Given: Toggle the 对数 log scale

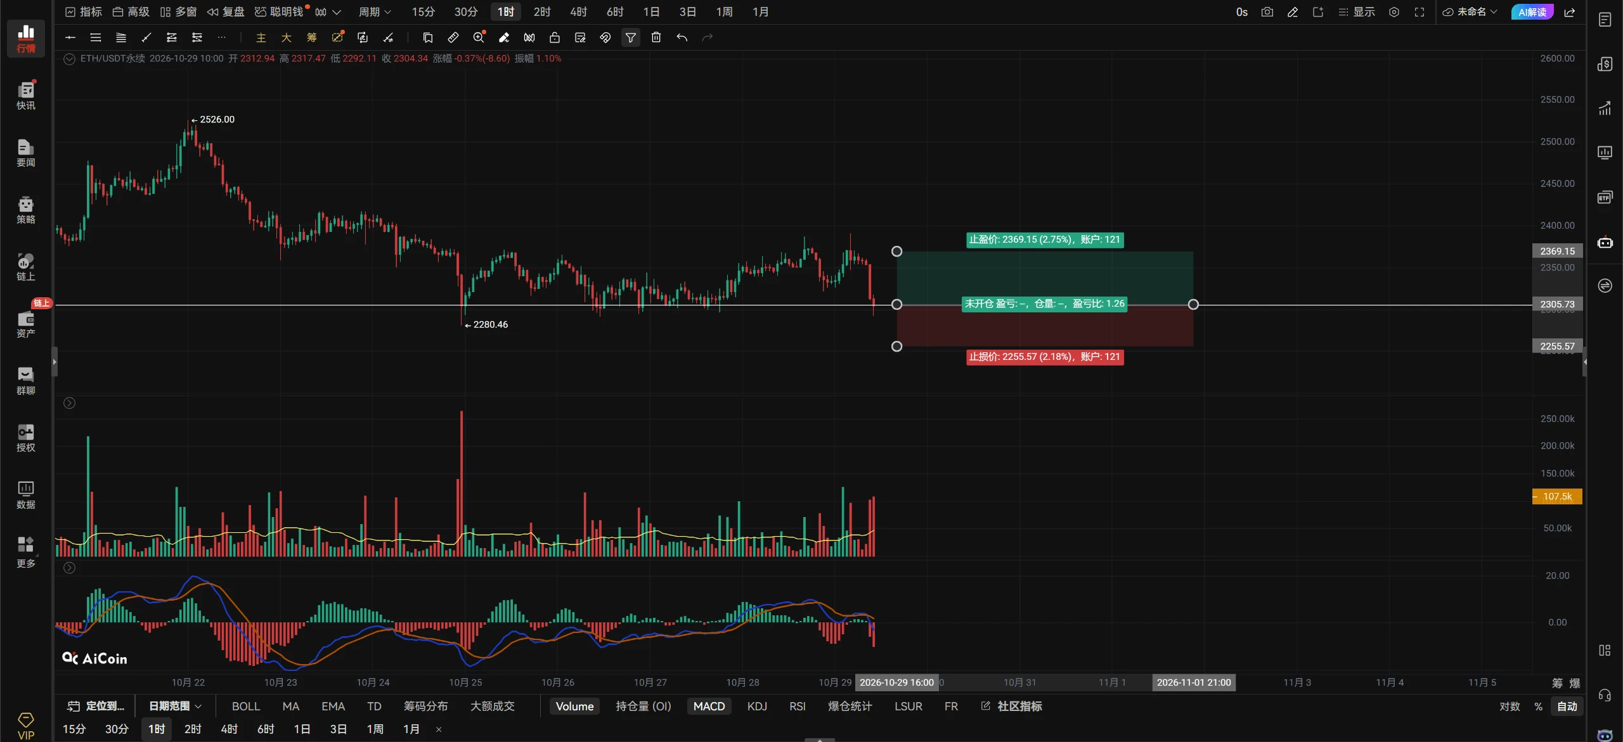Looking at the screenshot, I should pyautogui.click(x=1510, y=706).
